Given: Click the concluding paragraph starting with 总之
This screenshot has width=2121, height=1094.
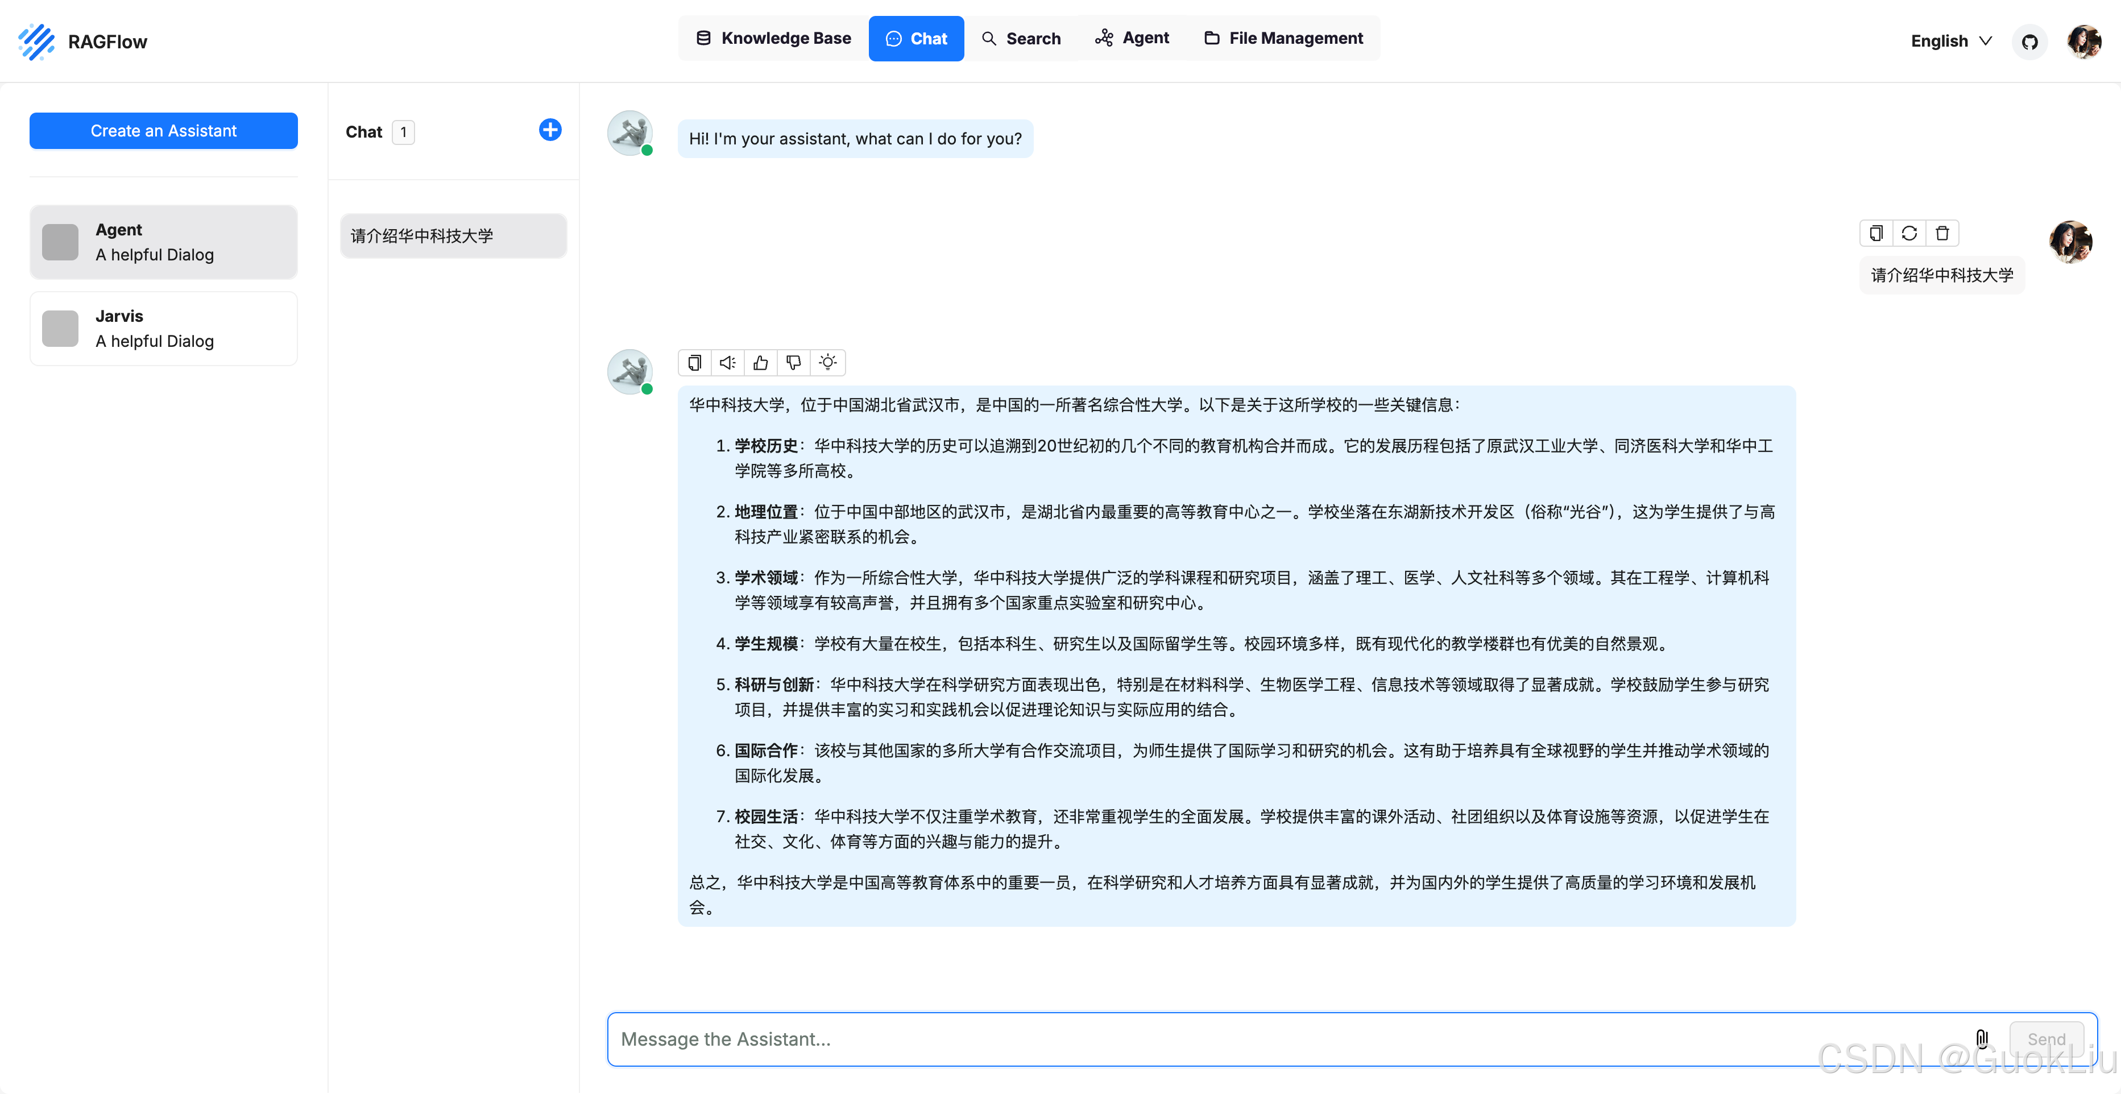Looking at the screenshot, I should pos(1223,895).
